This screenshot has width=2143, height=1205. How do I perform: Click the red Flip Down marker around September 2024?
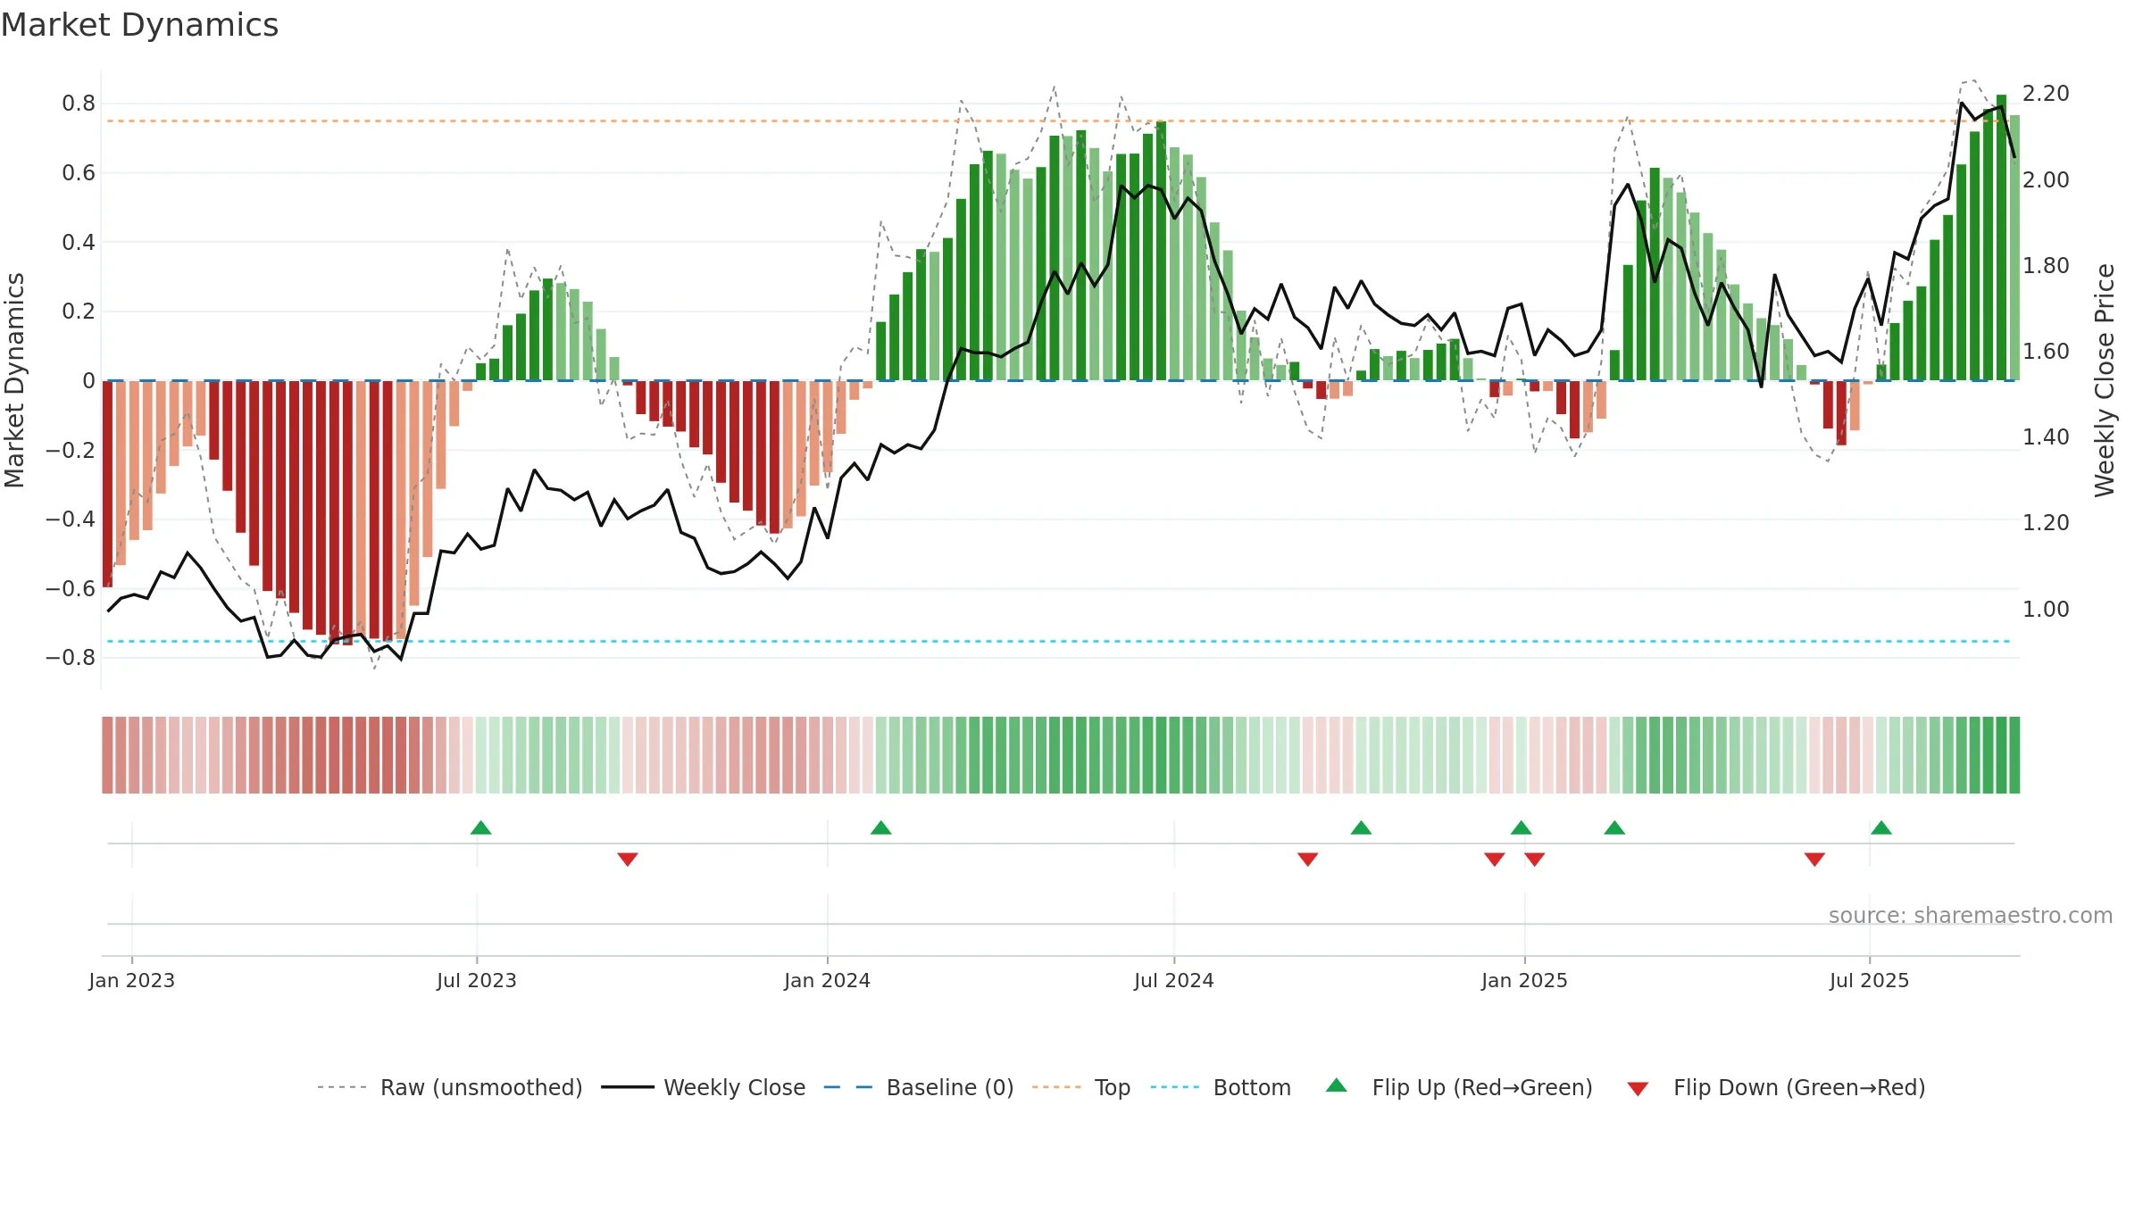pos(1307,860)
